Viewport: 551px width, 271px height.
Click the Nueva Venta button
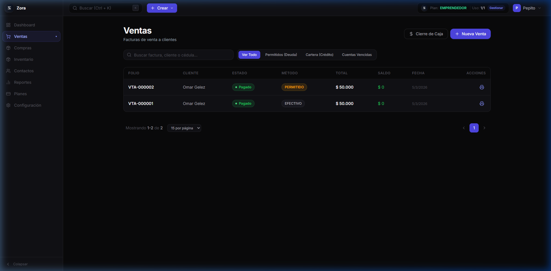470,34
